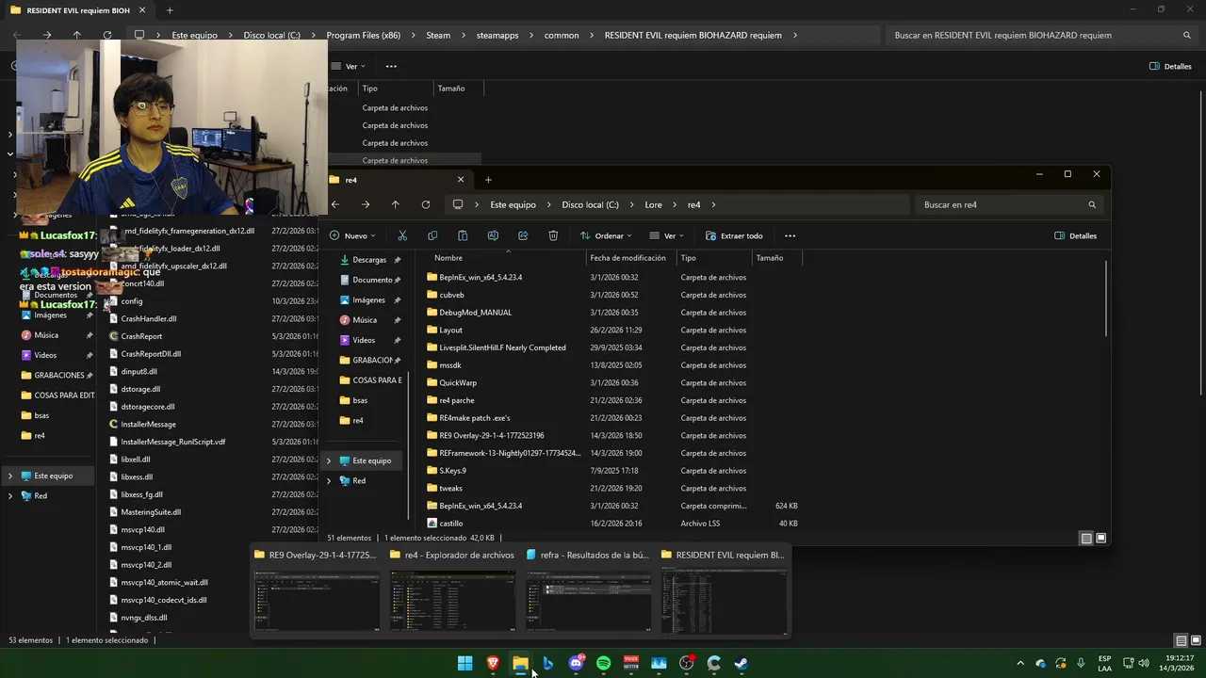Expand Este equipo in background window sidebar
This screenshot has width=1206, height=678.
(10, 476)
